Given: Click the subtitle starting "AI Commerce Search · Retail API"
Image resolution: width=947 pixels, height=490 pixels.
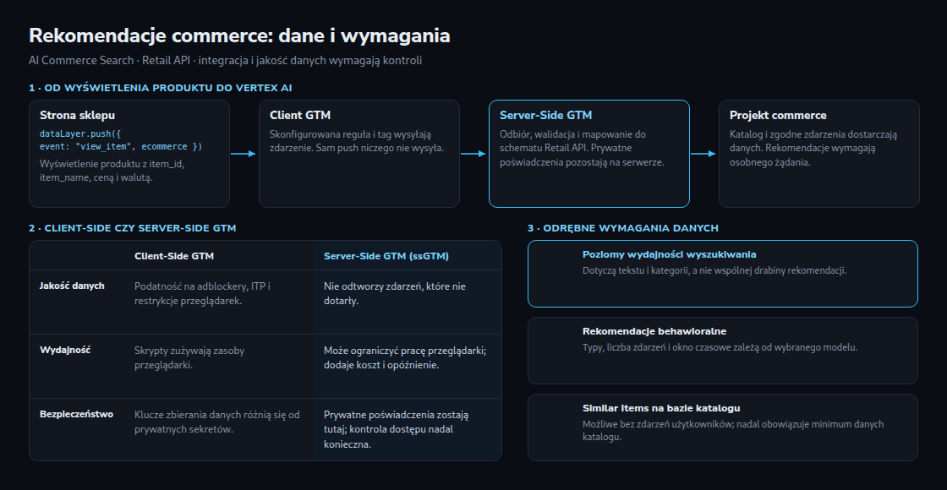Looking at the screenshot, I should [225, 60].
